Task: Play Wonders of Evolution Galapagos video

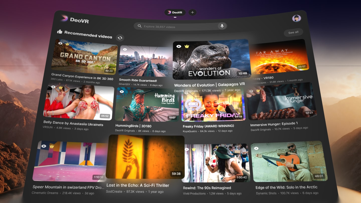Action: (x=212, y=59)
